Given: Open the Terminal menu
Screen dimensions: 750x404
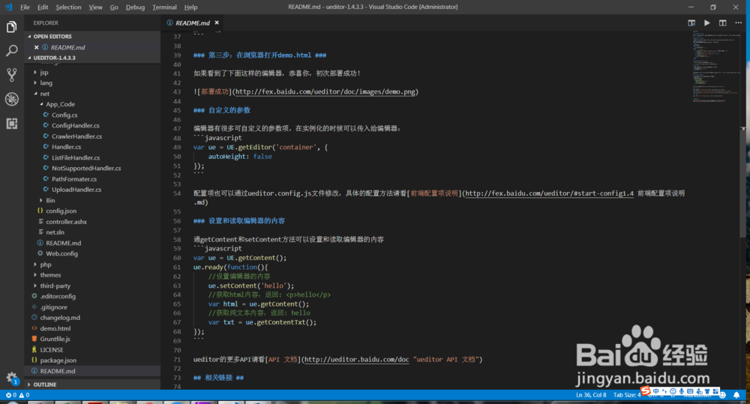Looking at the screenshot, I should (x=164, y=7).
